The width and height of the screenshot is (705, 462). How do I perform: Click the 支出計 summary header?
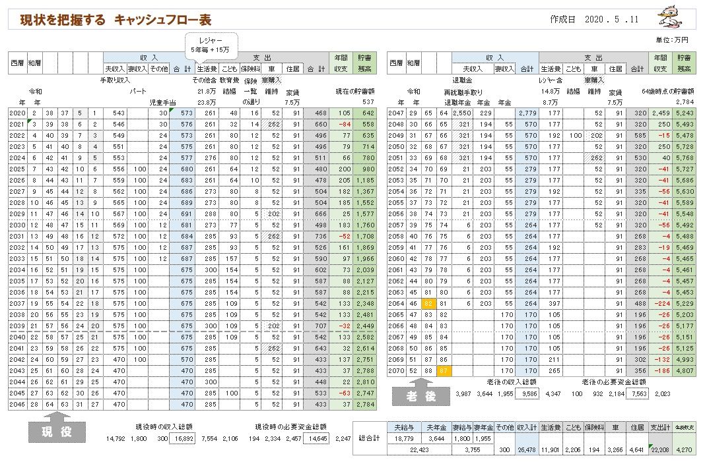660,428
